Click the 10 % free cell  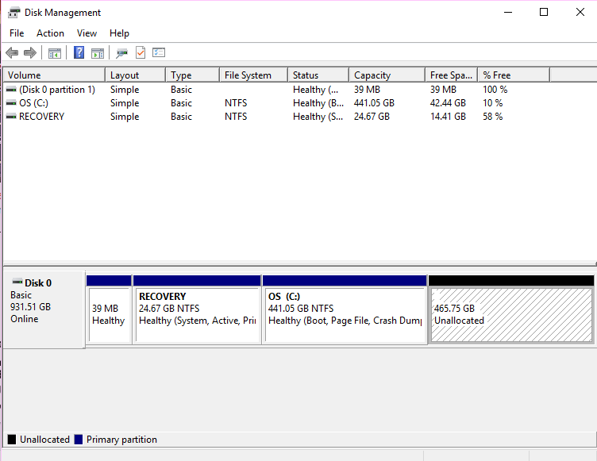[x=493, y=103]
